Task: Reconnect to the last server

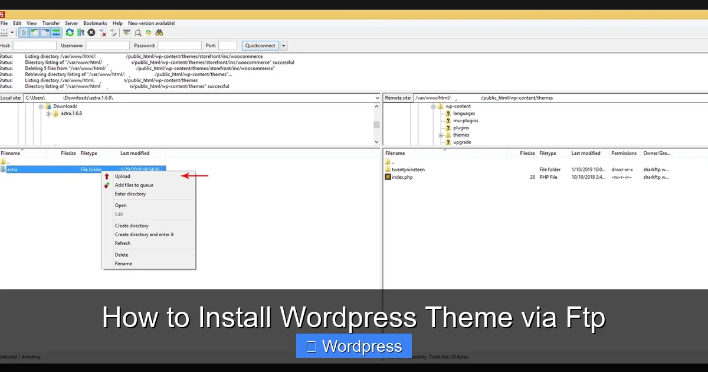Action: click(x=113, y=32)
